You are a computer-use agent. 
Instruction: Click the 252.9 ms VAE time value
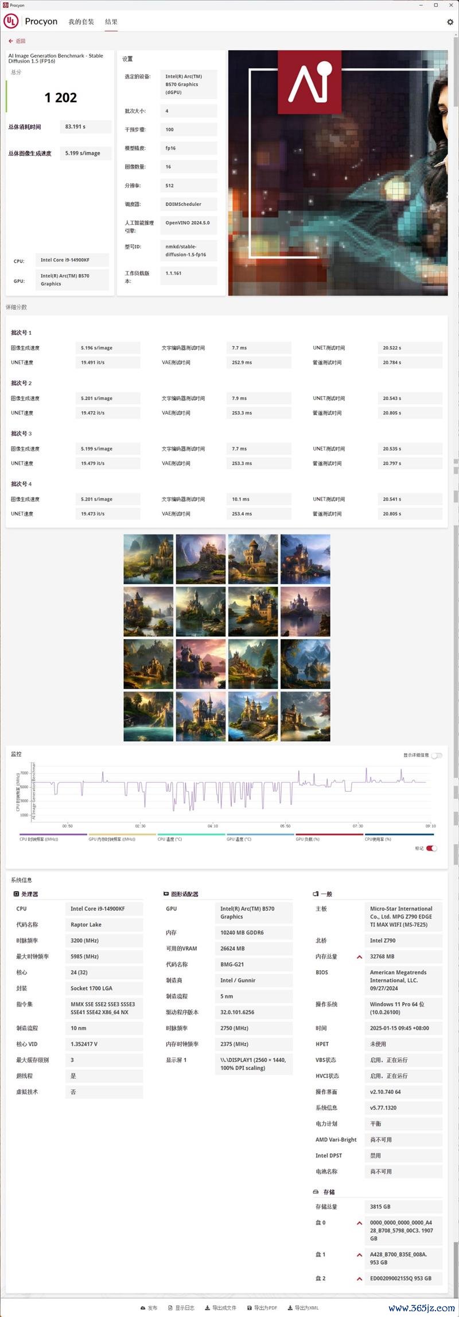click(x=259, y=363)
